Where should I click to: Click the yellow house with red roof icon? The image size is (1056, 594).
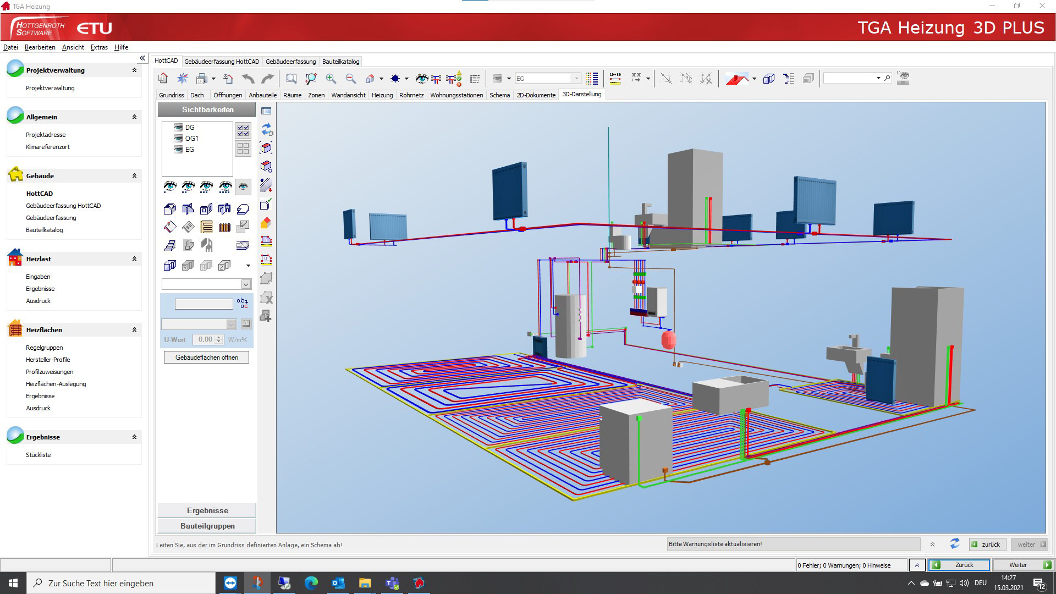(266, 223)
